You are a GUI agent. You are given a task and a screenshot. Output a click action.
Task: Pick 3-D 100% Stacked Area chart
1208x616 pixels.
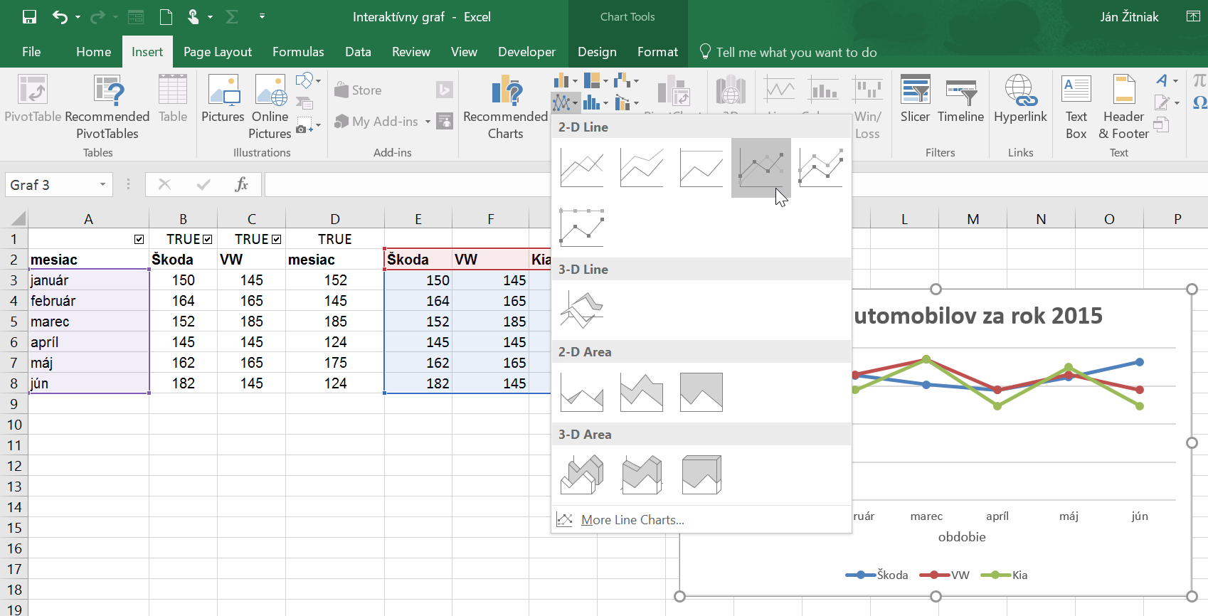coord(701,475)
